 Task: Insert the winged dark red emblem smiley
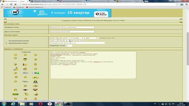pyautogui.click(x=25, y=90)
